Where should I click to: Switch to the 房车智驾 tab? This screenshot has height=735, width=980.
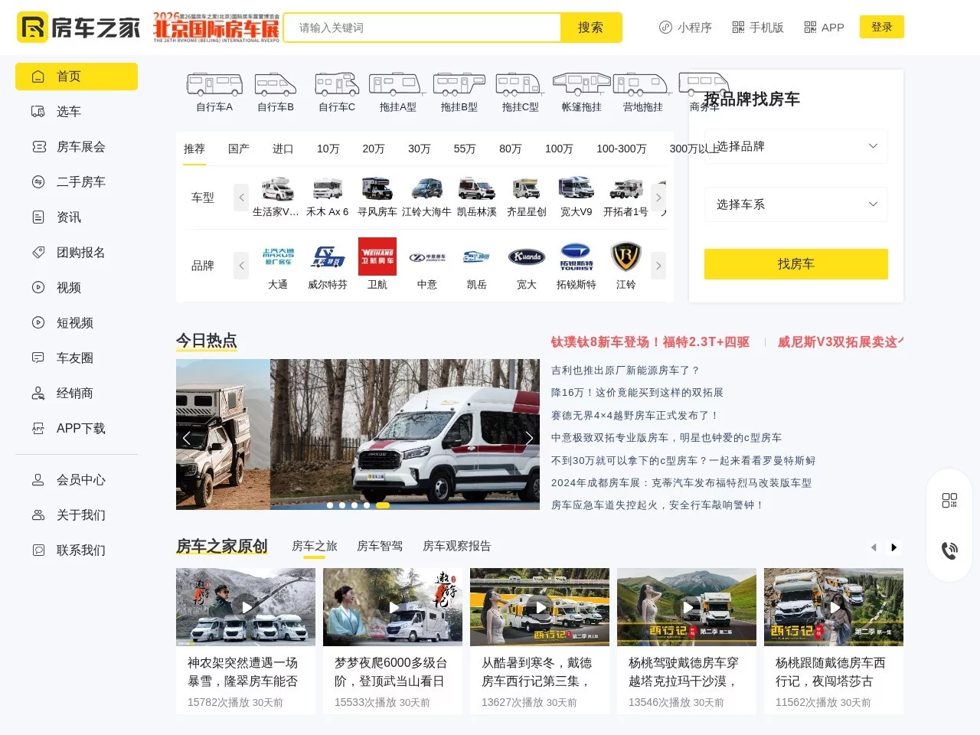click(381, 546)
